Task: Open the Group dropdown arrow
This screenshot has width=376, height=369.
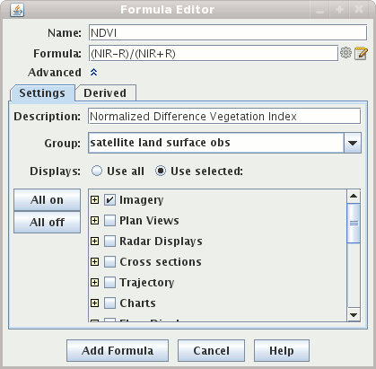Action: pyautogui.click(x=353, y=143)
